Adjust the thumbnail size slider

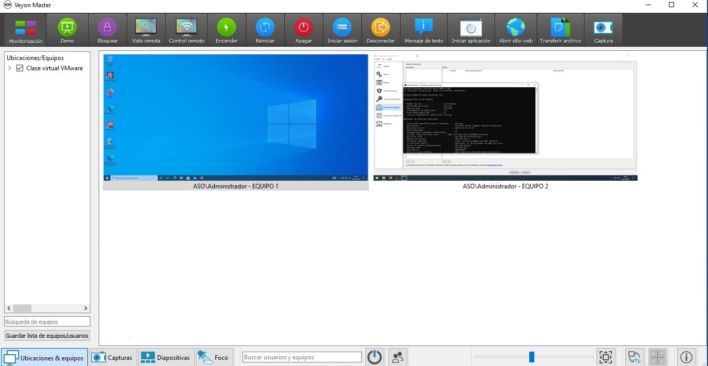tap(532, 357)
